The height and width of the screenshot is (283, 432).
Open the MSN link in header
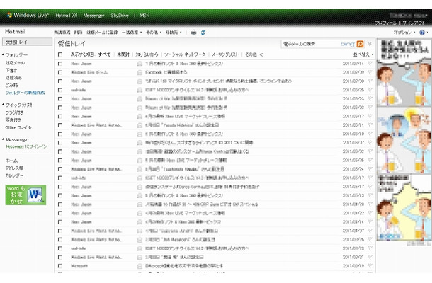click(x=144, y=16)
